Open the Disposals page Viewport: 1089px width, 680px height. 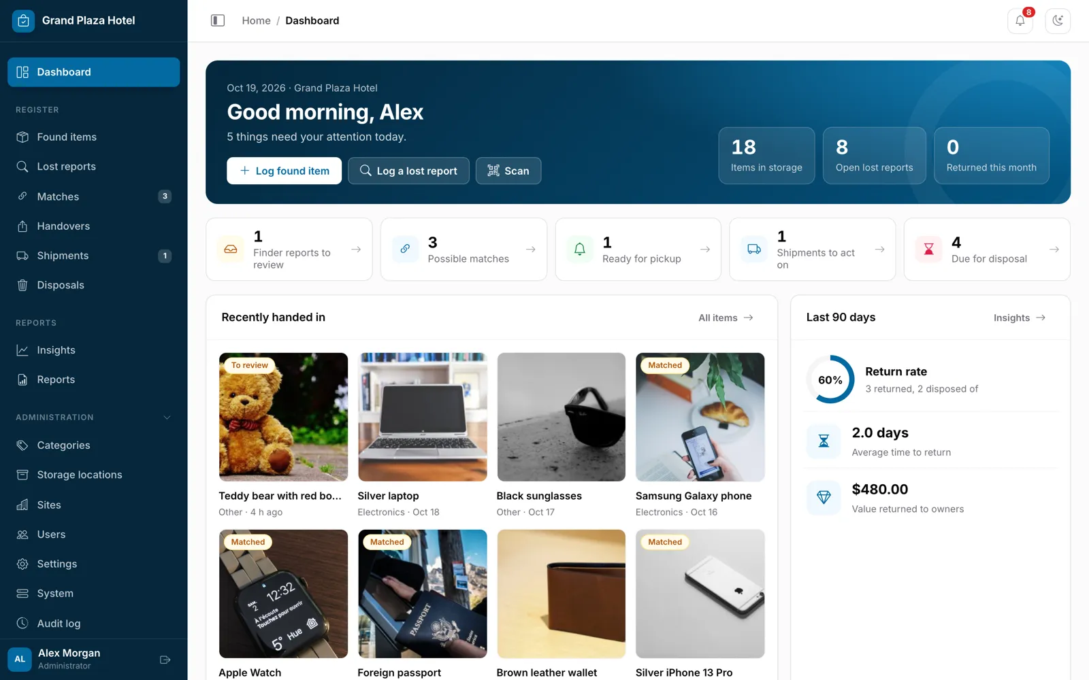click(94, 285)
